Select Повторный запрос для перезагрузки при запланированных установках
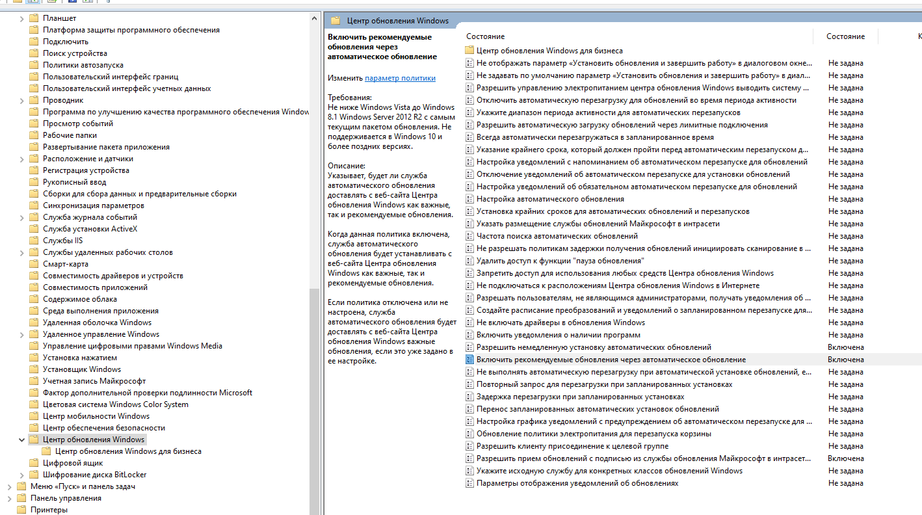Screen dimensions: 922x515 click(x=605, y=384)
